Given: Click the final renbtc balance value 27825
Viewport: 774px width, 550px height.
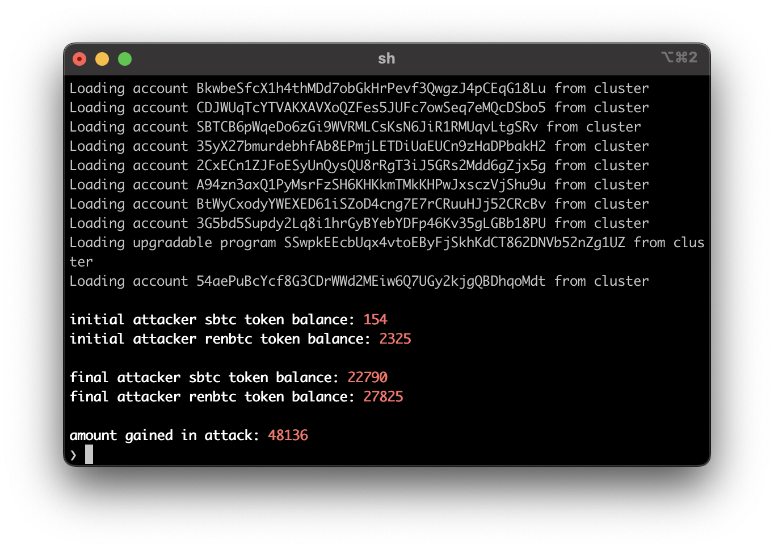Looking at the screenshot, I should [x=383, y=397].
